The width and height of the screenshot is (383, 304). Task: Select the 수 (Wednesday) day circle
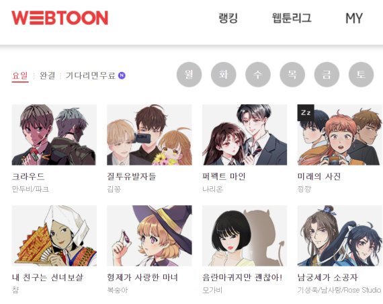[258, 75]
